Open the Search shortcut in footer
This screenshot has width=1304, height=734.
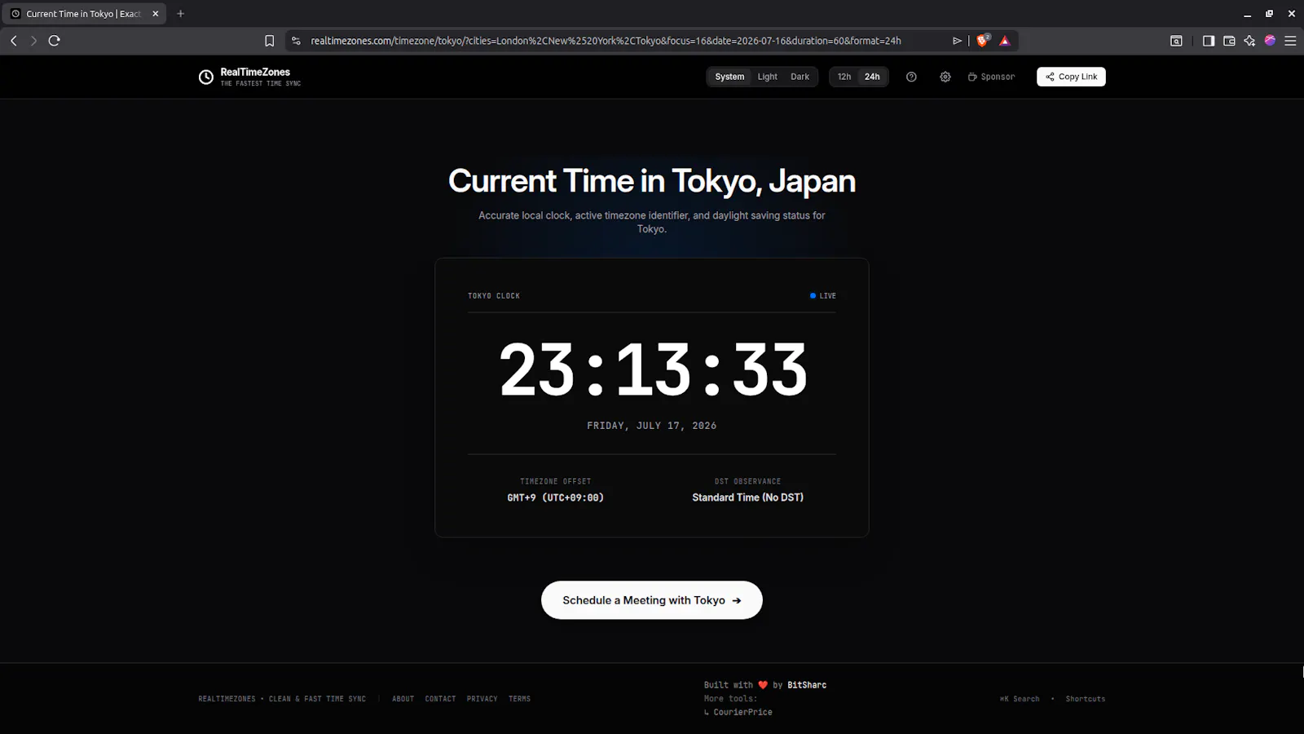pos(1020,699)
